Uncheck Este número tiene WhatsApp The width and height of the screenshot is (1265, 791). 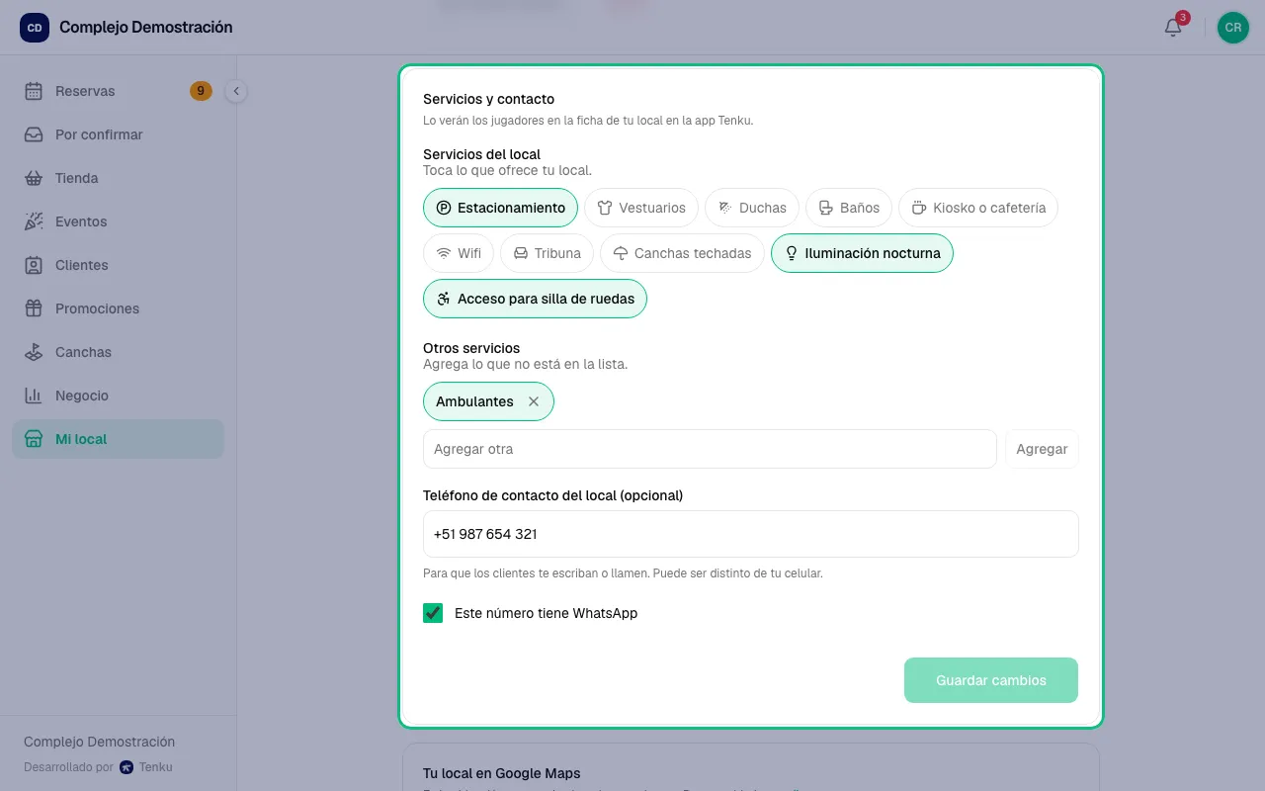(x=433, y=613)
